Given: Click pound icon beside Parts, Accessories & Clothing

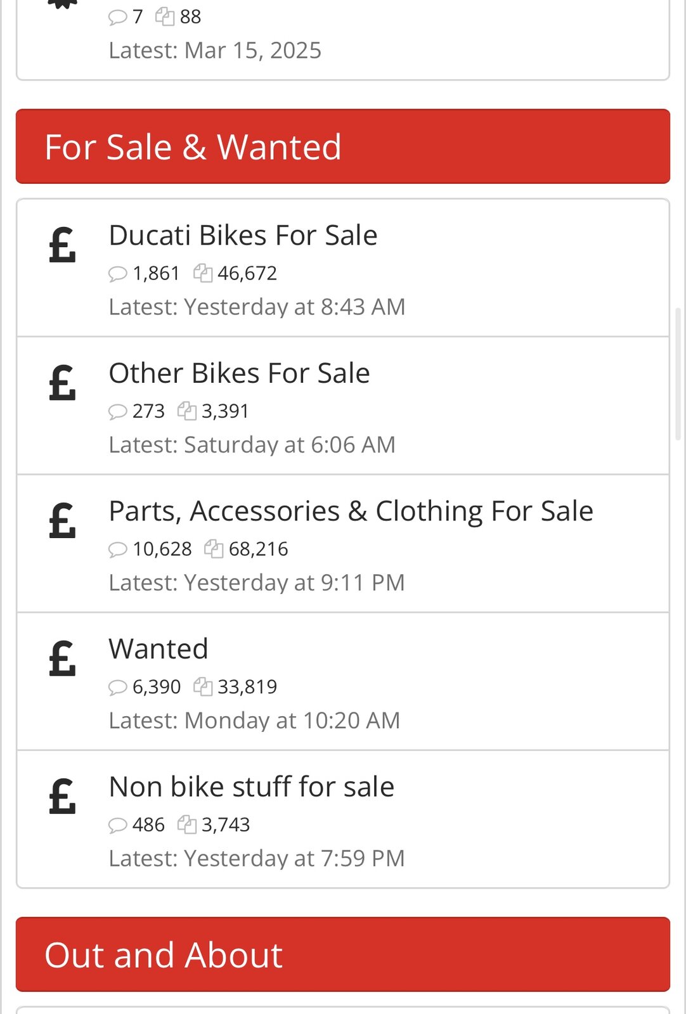Looking at the screenshot, I should (x=62, y=521).
